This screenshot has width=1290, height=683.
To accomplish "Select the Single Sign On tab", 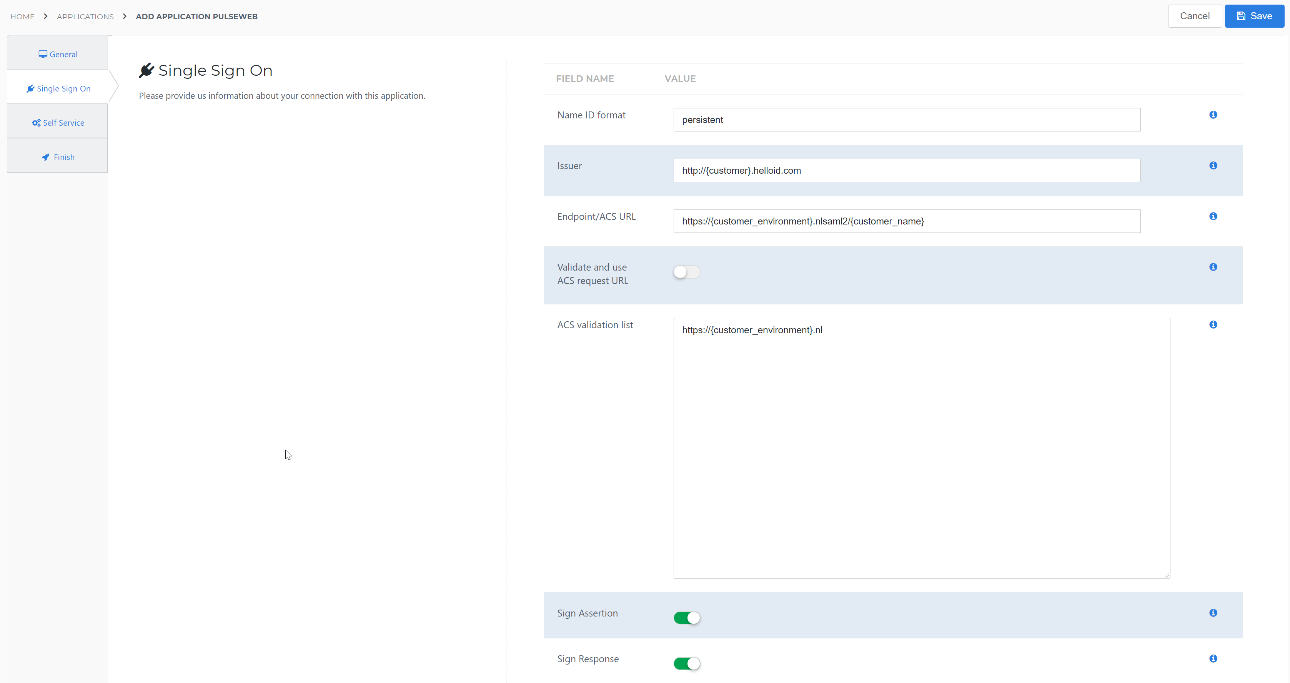I will pyautogui.click(x=58, y=87).
